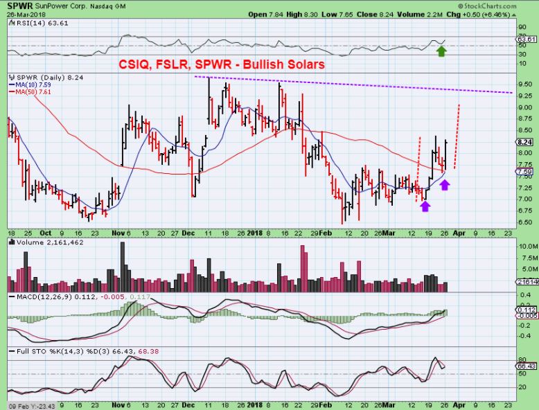
Task: Click the RSI 90 axis label
Action: (x=522, y=28)
